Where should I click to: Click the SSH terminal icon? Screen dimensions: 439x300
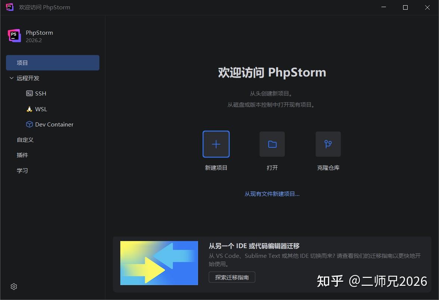(30, 93)
